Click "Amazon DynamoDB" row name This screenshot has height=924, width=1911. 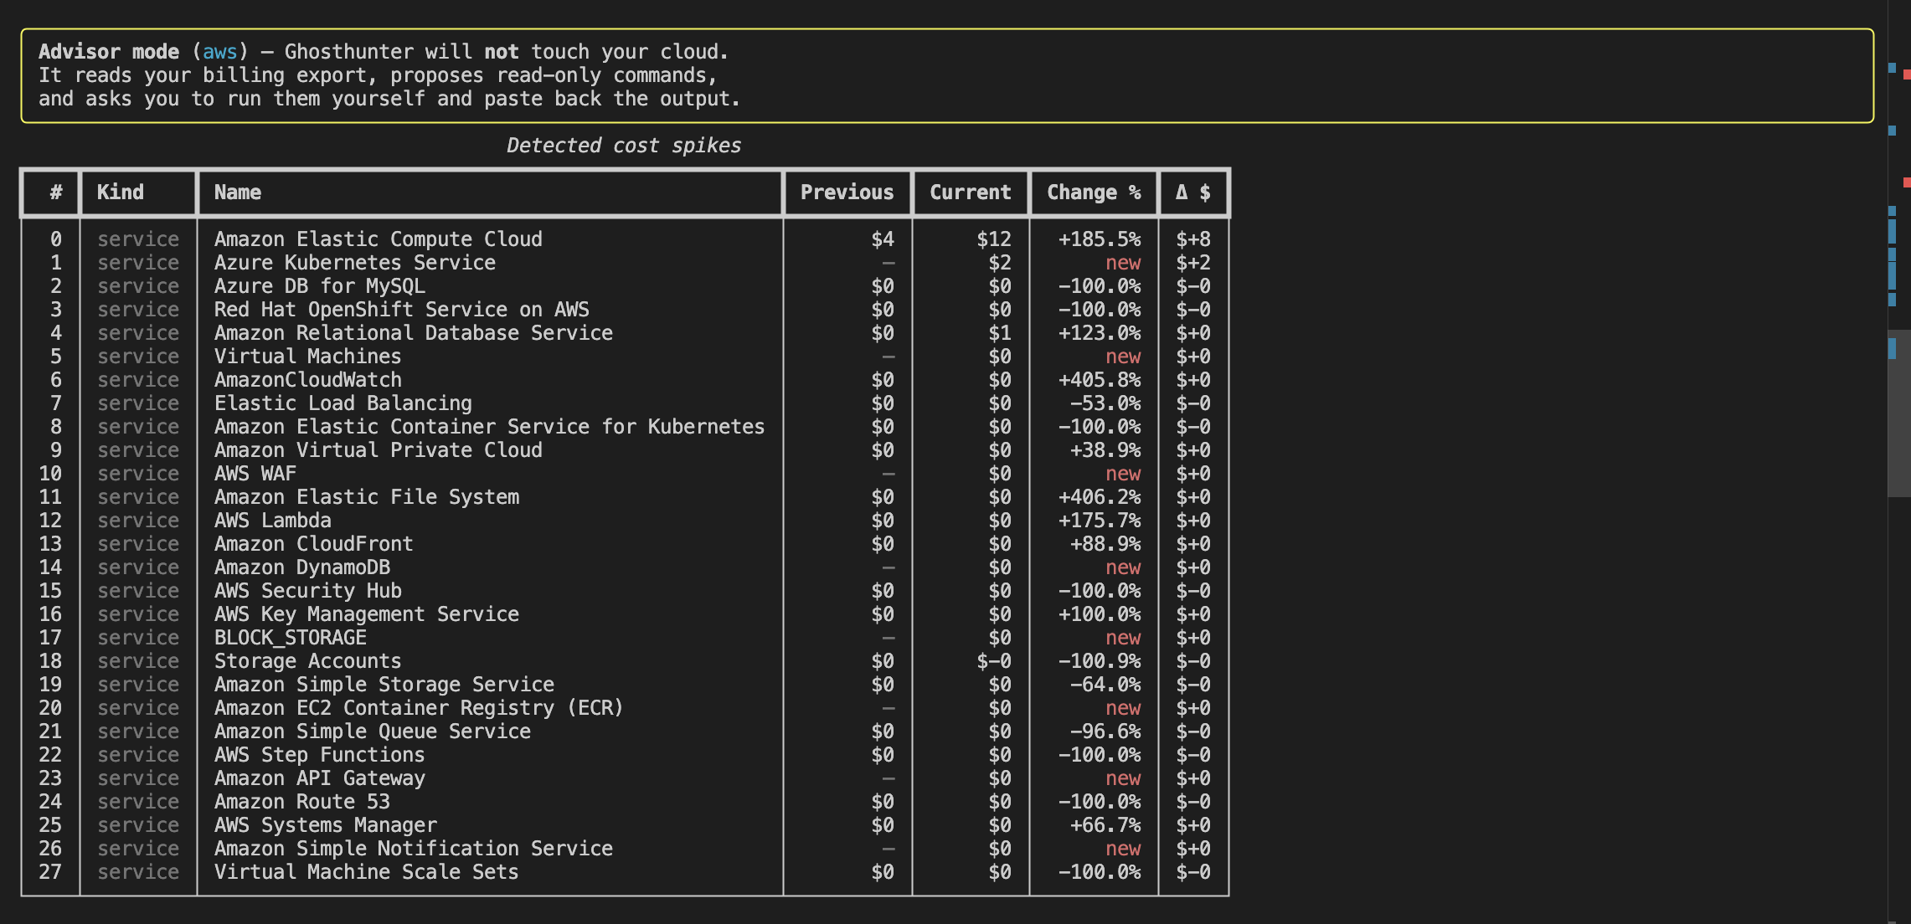pyautogui.click(x=302, y=567)
